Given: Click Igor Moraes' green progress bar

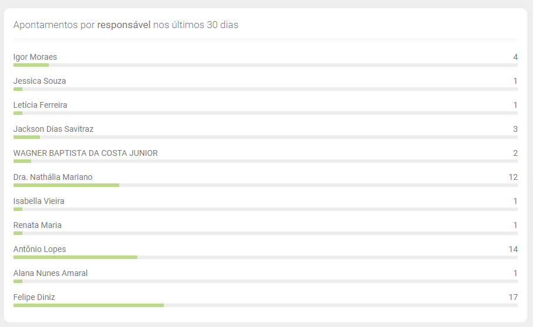Looking at the screenshot, I should click(x=31, y=65).
